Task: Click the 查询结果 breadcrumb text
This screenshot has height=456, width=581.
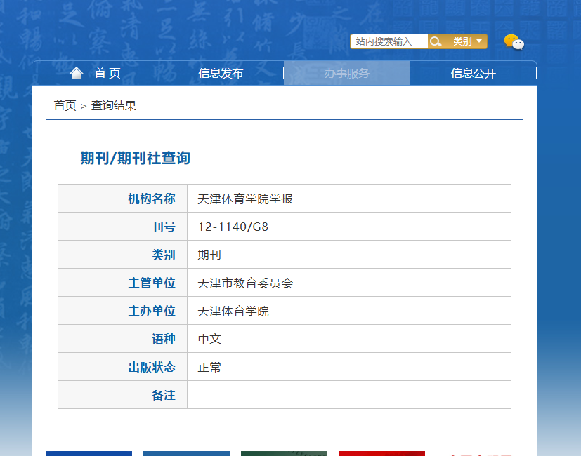Action: 114,105
